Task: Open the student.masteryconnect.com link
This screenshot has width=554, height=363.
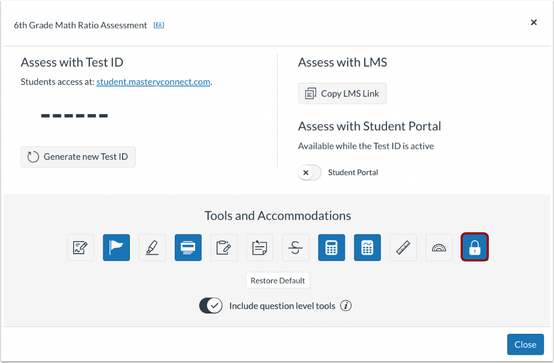Action: (x=153, y=82)
